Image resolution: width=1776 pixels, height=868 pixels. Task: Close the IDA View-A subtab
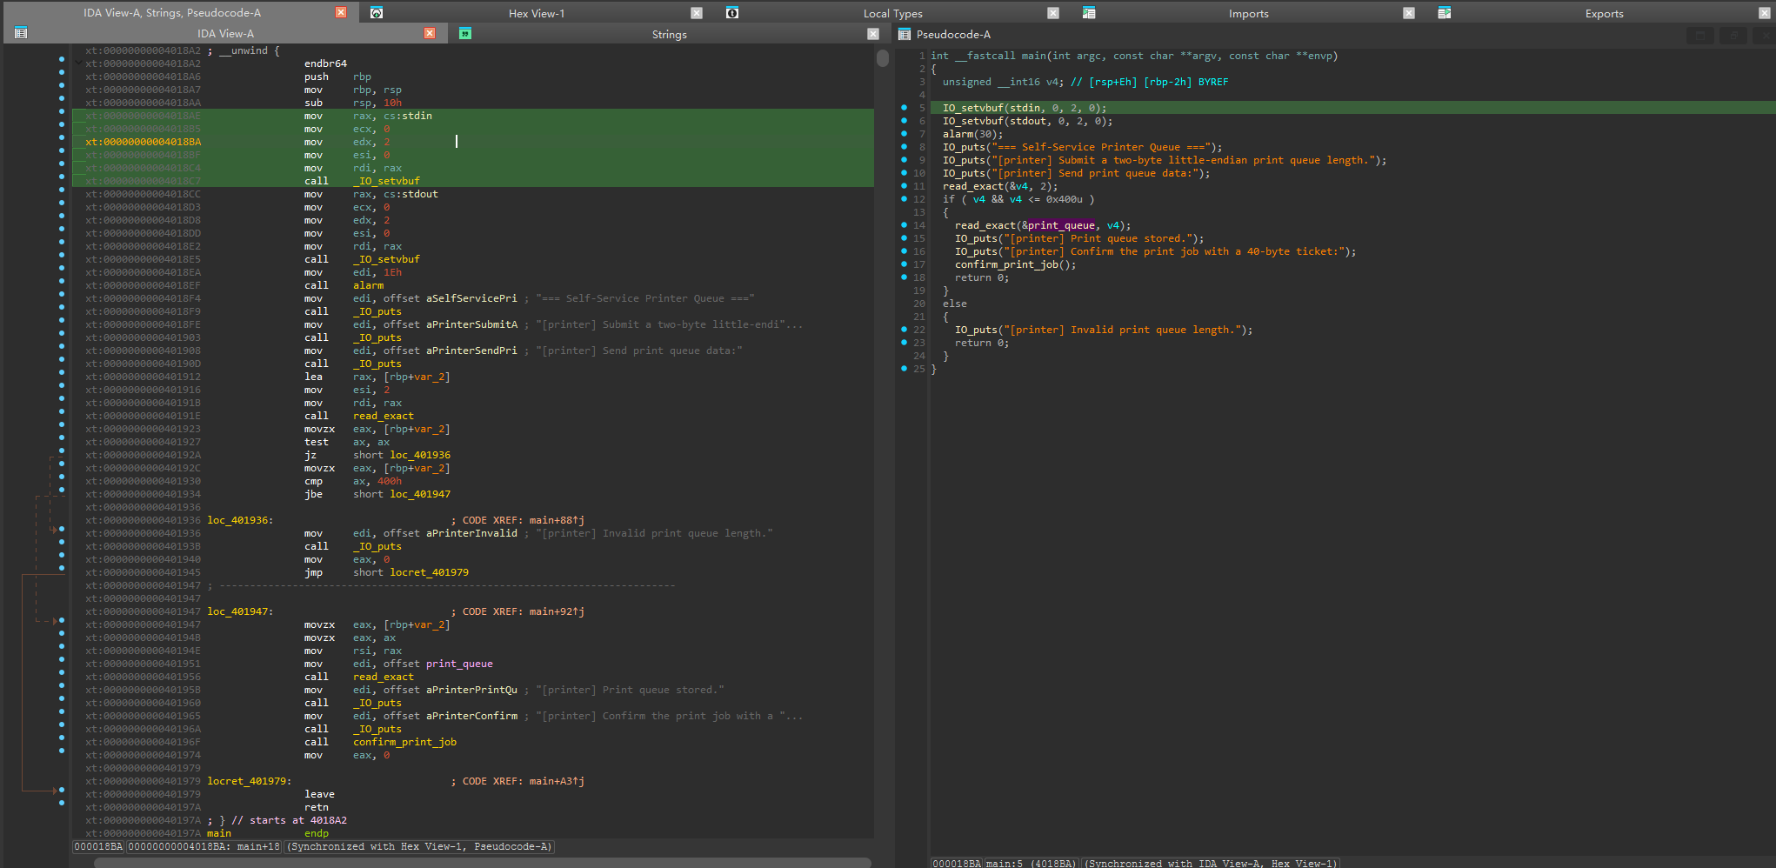pos(430,33)
